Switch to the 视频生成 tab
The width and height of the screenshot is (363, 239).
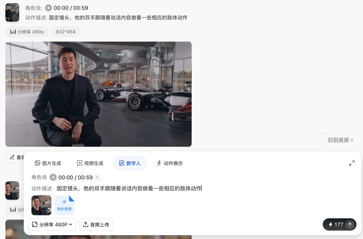(x=90, y=163)
